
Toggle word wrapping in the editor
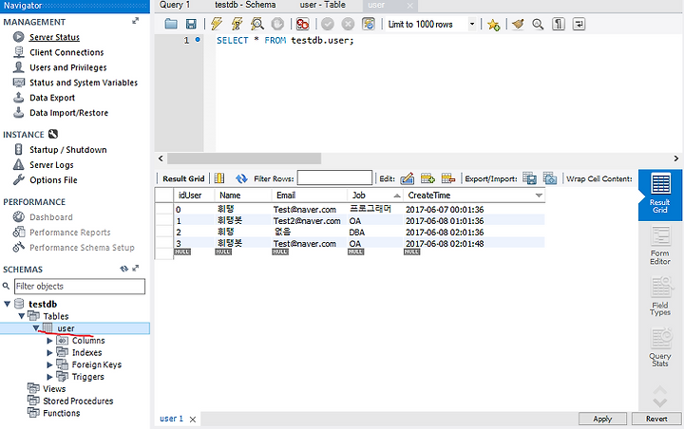(x=579, y=24)
